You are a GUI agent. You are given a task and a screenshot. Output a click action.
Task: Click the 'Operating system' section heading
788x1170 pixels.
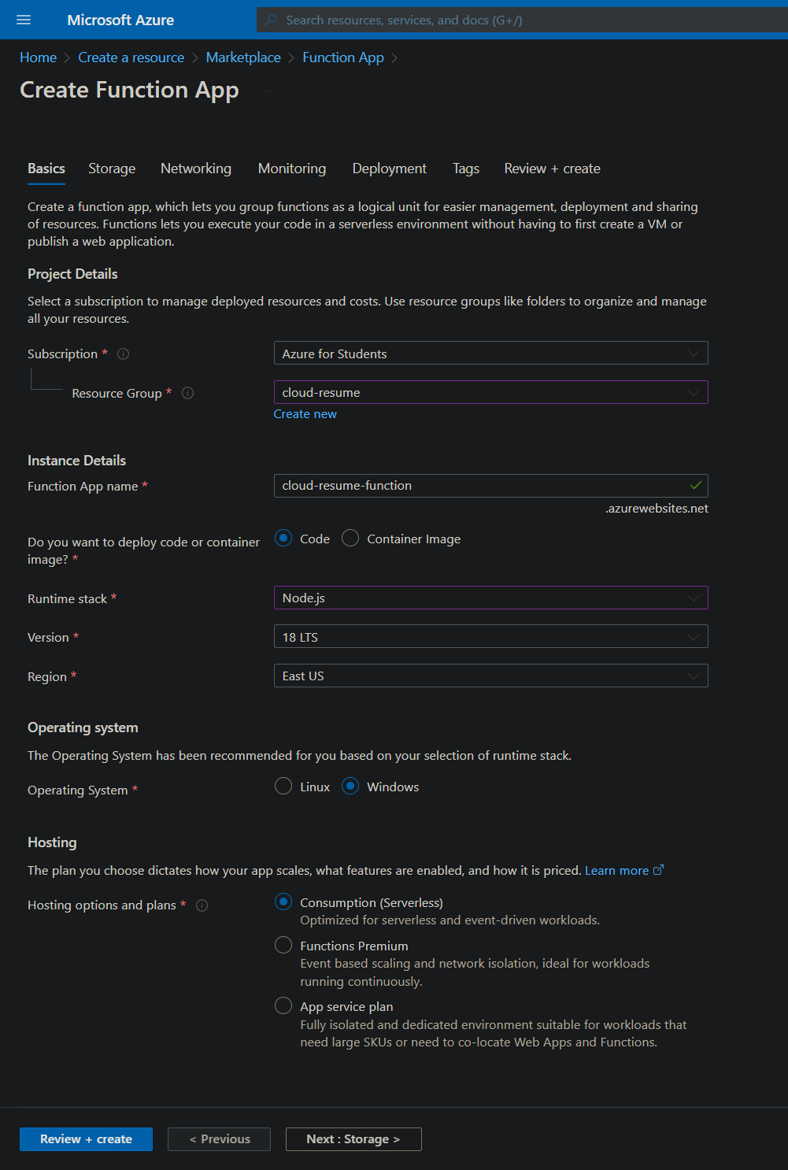[83, 728]
